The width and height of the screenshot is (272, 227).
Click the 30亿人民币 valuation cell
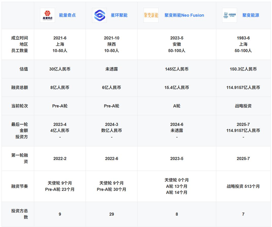tap(60, 69)
